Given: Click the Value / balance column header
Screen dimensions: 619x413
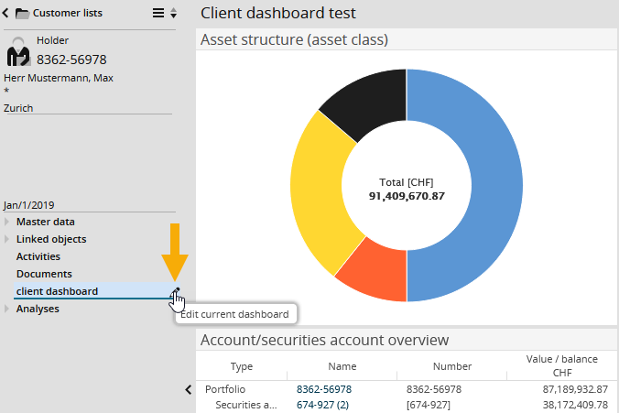Looking at the screenshot, I should (561, 366).
